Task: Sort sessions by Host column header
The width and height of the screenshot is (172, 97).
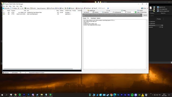Action: tap(25, 11)
